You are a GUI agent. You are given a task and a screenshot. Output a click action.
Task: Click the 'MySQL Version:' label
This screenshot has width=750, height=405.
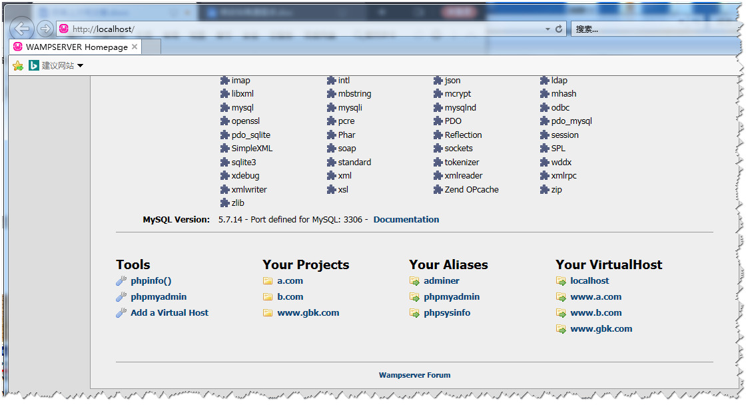click(x=176, y=219)
